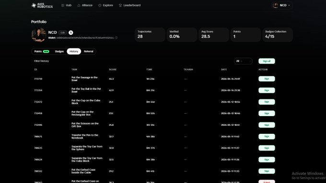Sign the Scissors on the Gift Box entry
This screenshot has width=326, height=183.
267,125
